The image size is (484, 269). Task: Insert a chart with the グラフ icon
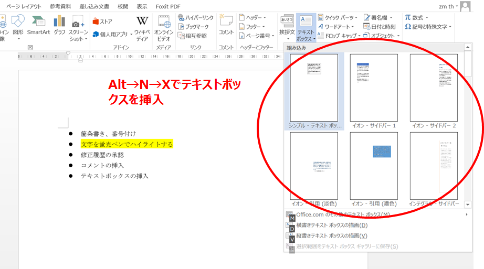click(59, 25)
